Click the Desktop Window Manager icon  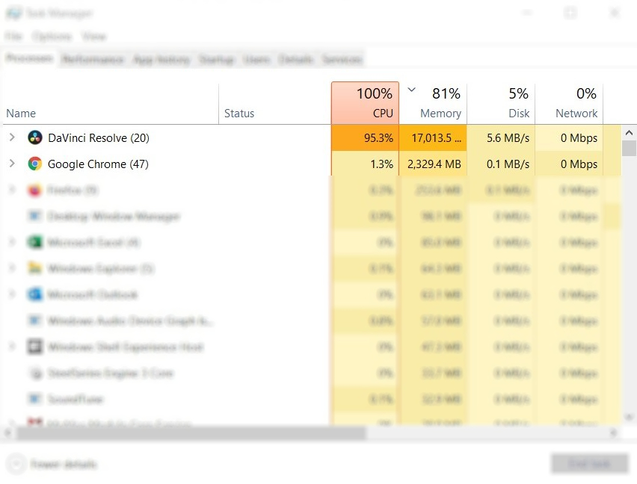click(34, 217)
